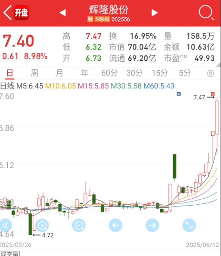
Task: Select the 60分 period tab
Action: [x=109, y=73]
